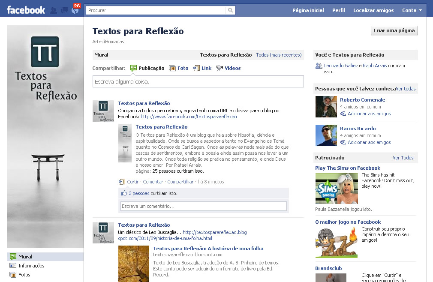Image resolution: width=433 pixels, height=282 pixels.
Task: Click the facebook logo
Action: 26,10
